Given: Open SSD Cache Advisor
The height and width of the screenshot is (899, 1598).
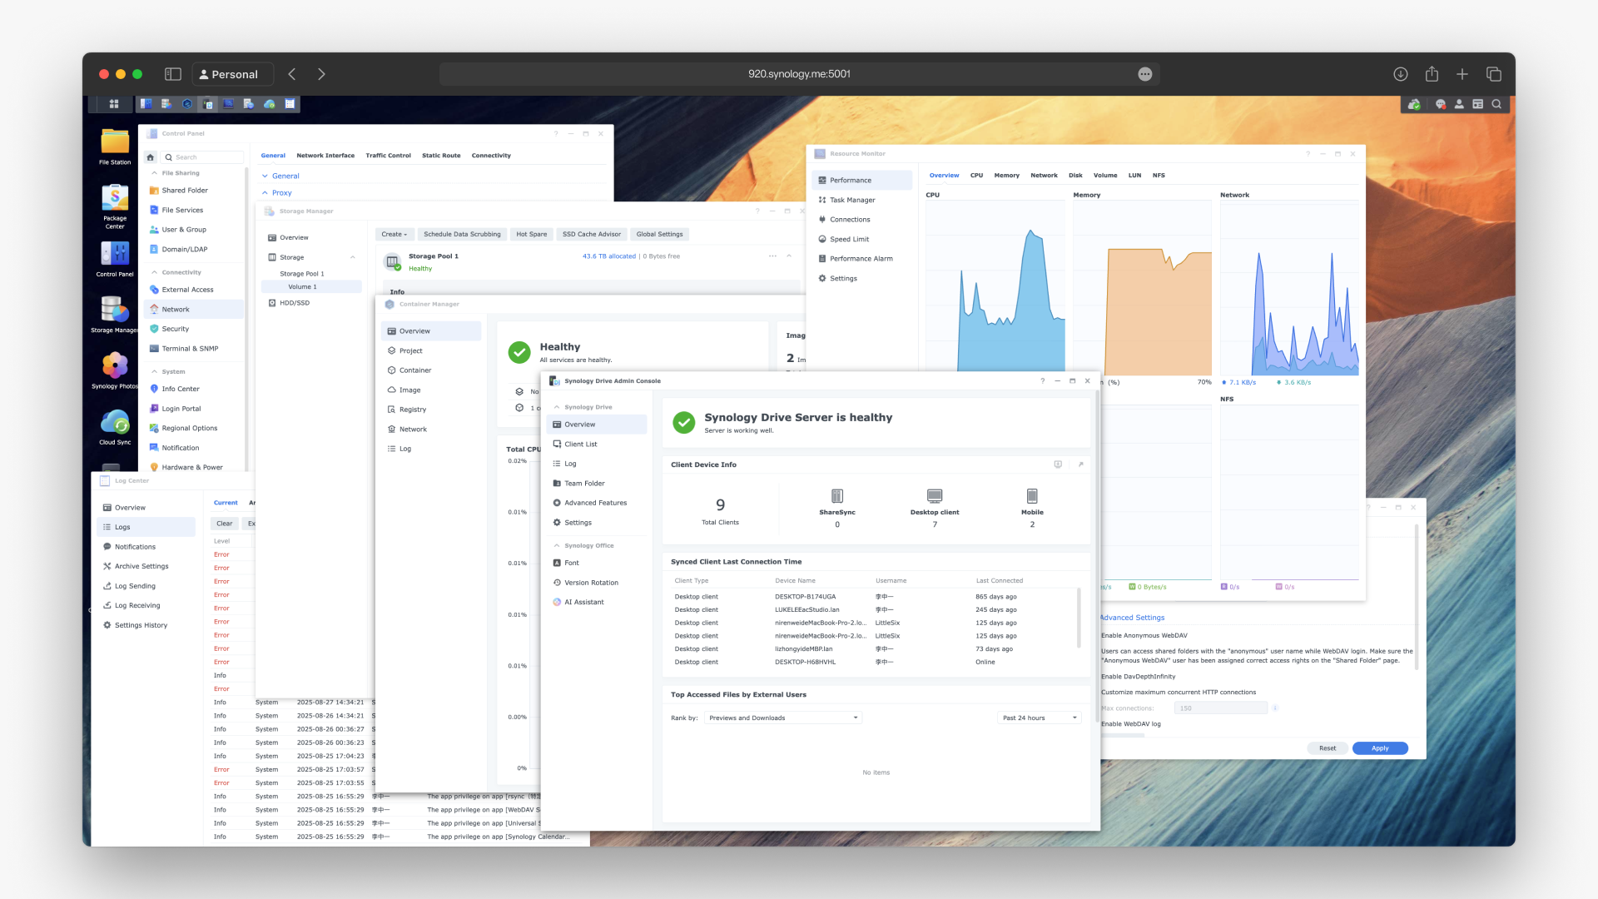Looking at the screenshot, I should (591, 234).
